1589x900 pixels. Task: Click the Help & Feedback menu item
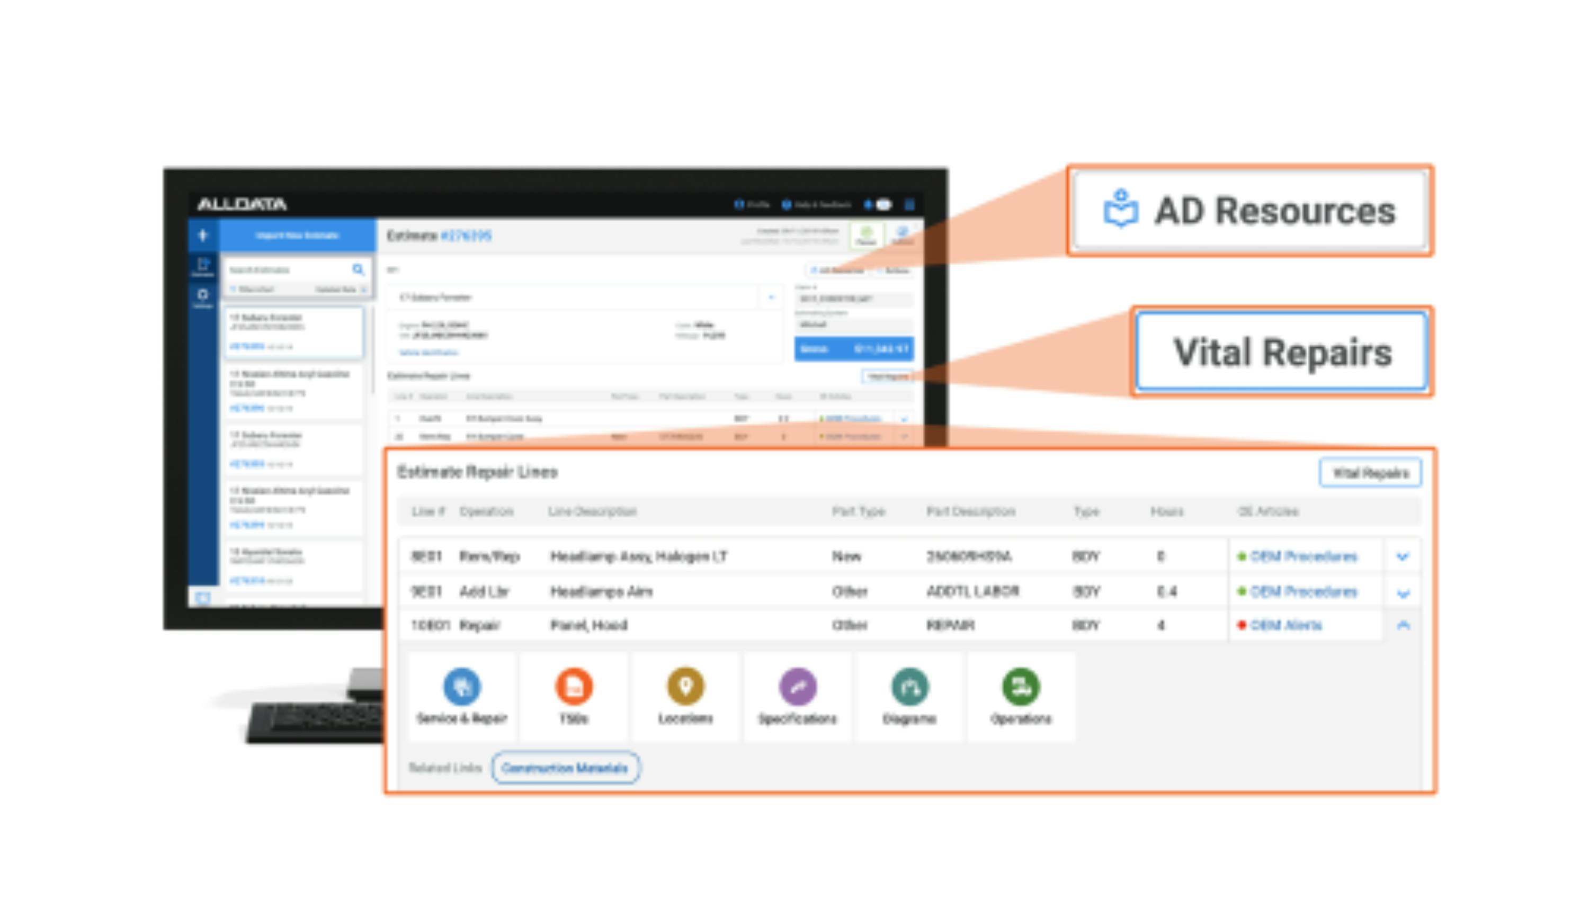coord(816,204)
